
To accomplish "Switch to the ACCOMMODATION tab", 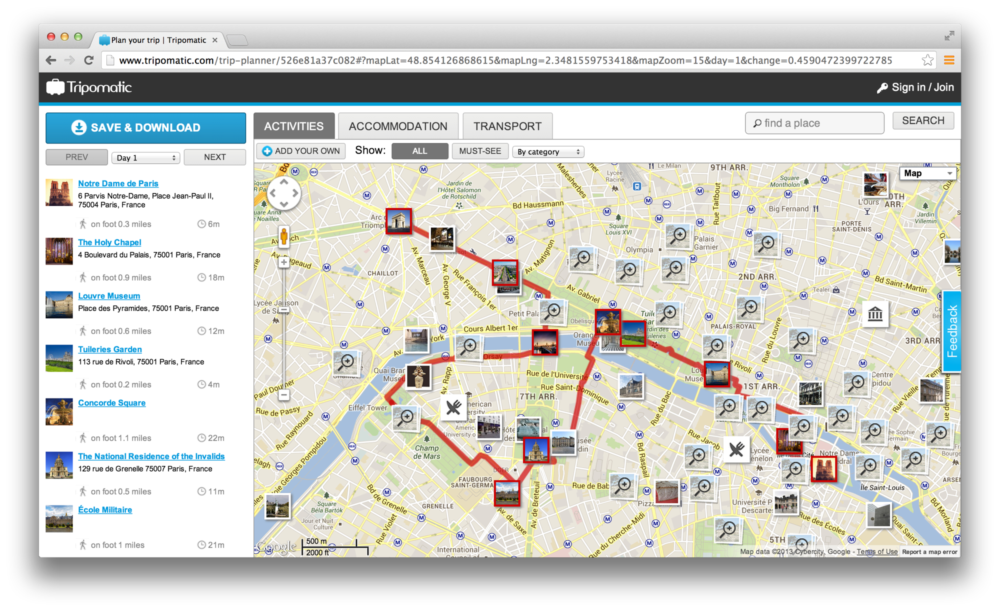I will 398,126.
